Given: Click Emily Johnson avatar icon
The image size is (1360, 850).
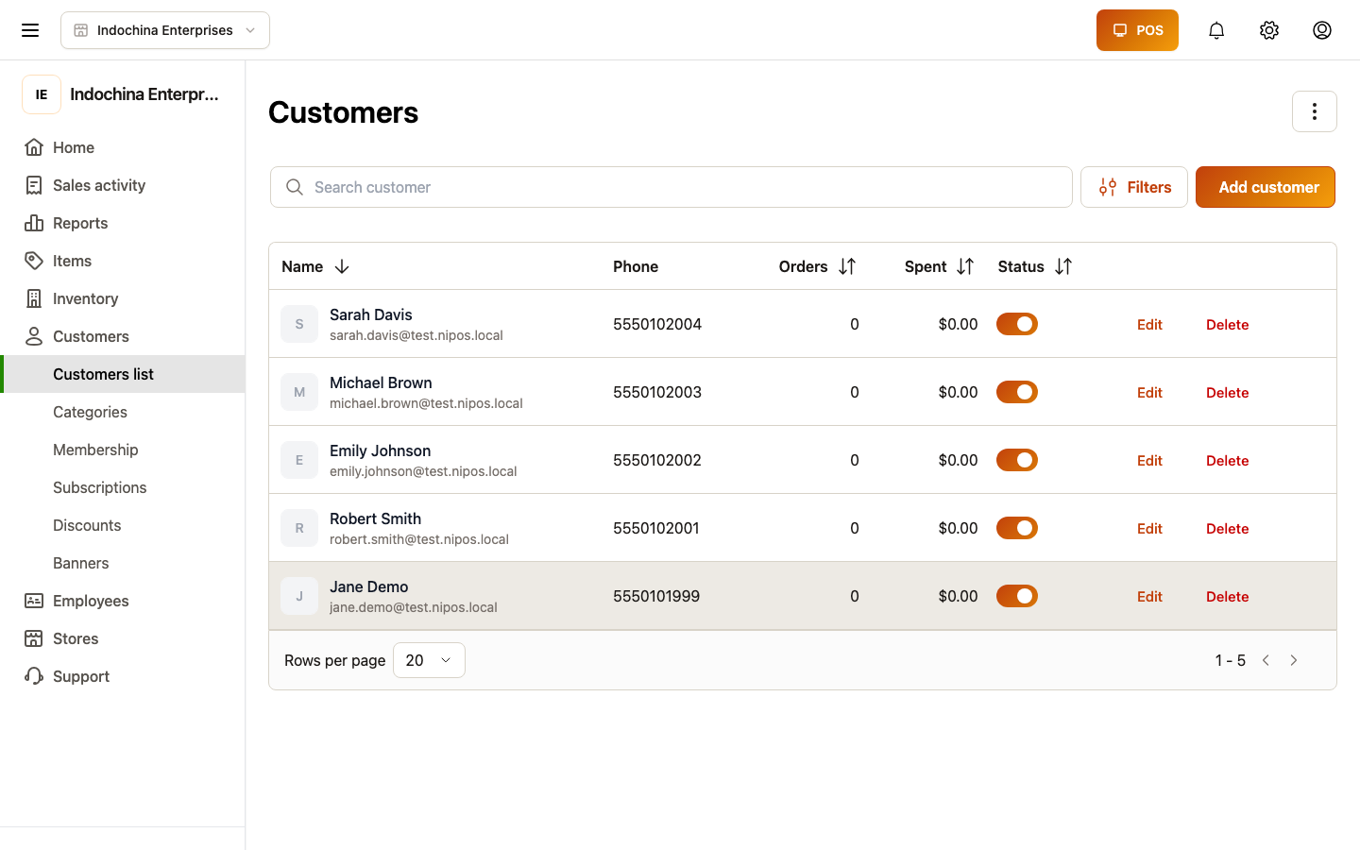Looking at the screenshot, I should 299,460.
